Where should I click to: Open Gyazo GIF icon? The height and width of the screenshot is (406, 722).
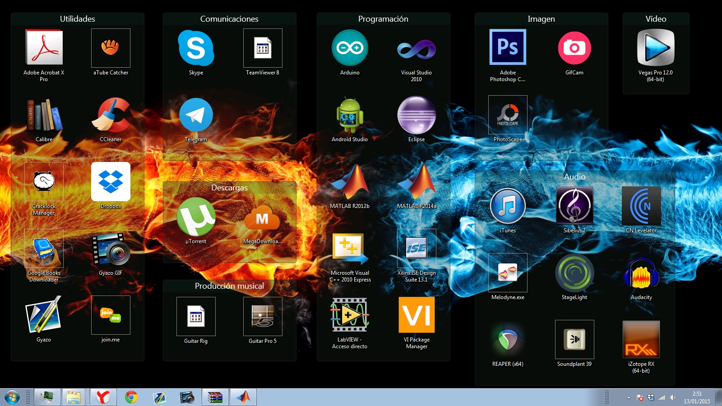[111, 249]
